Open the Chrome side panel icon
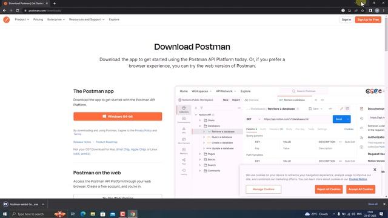Viewport: 388px width, 218px height. 370,11
